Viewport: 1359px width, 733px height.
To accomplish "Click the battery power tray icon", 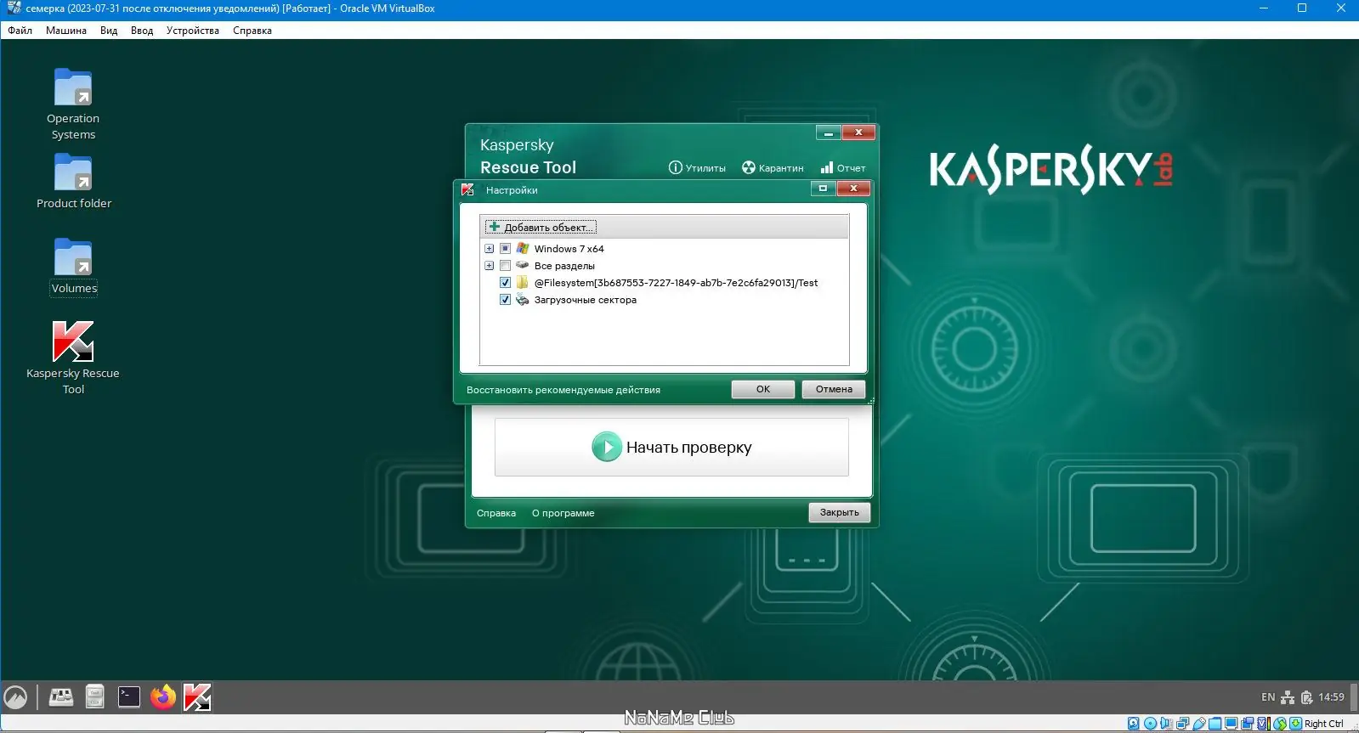I will [1307, 697].
